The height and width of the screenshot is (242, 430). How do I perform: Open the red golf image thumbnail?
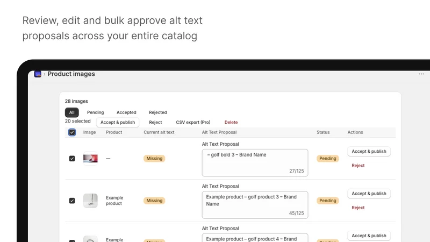pyautogui.click(x=90, y=159)
